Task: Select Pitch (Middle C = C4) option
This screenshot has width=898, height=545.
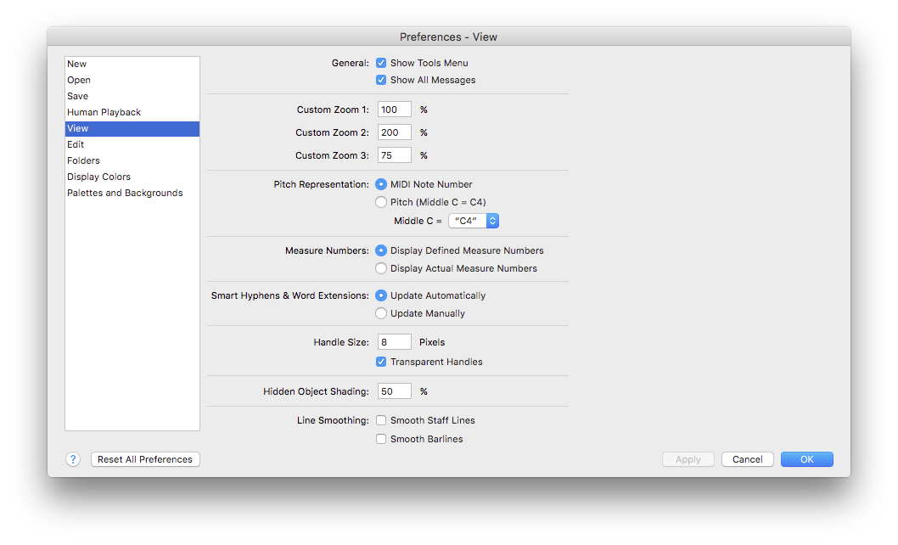Action: (x=381, y=202)
